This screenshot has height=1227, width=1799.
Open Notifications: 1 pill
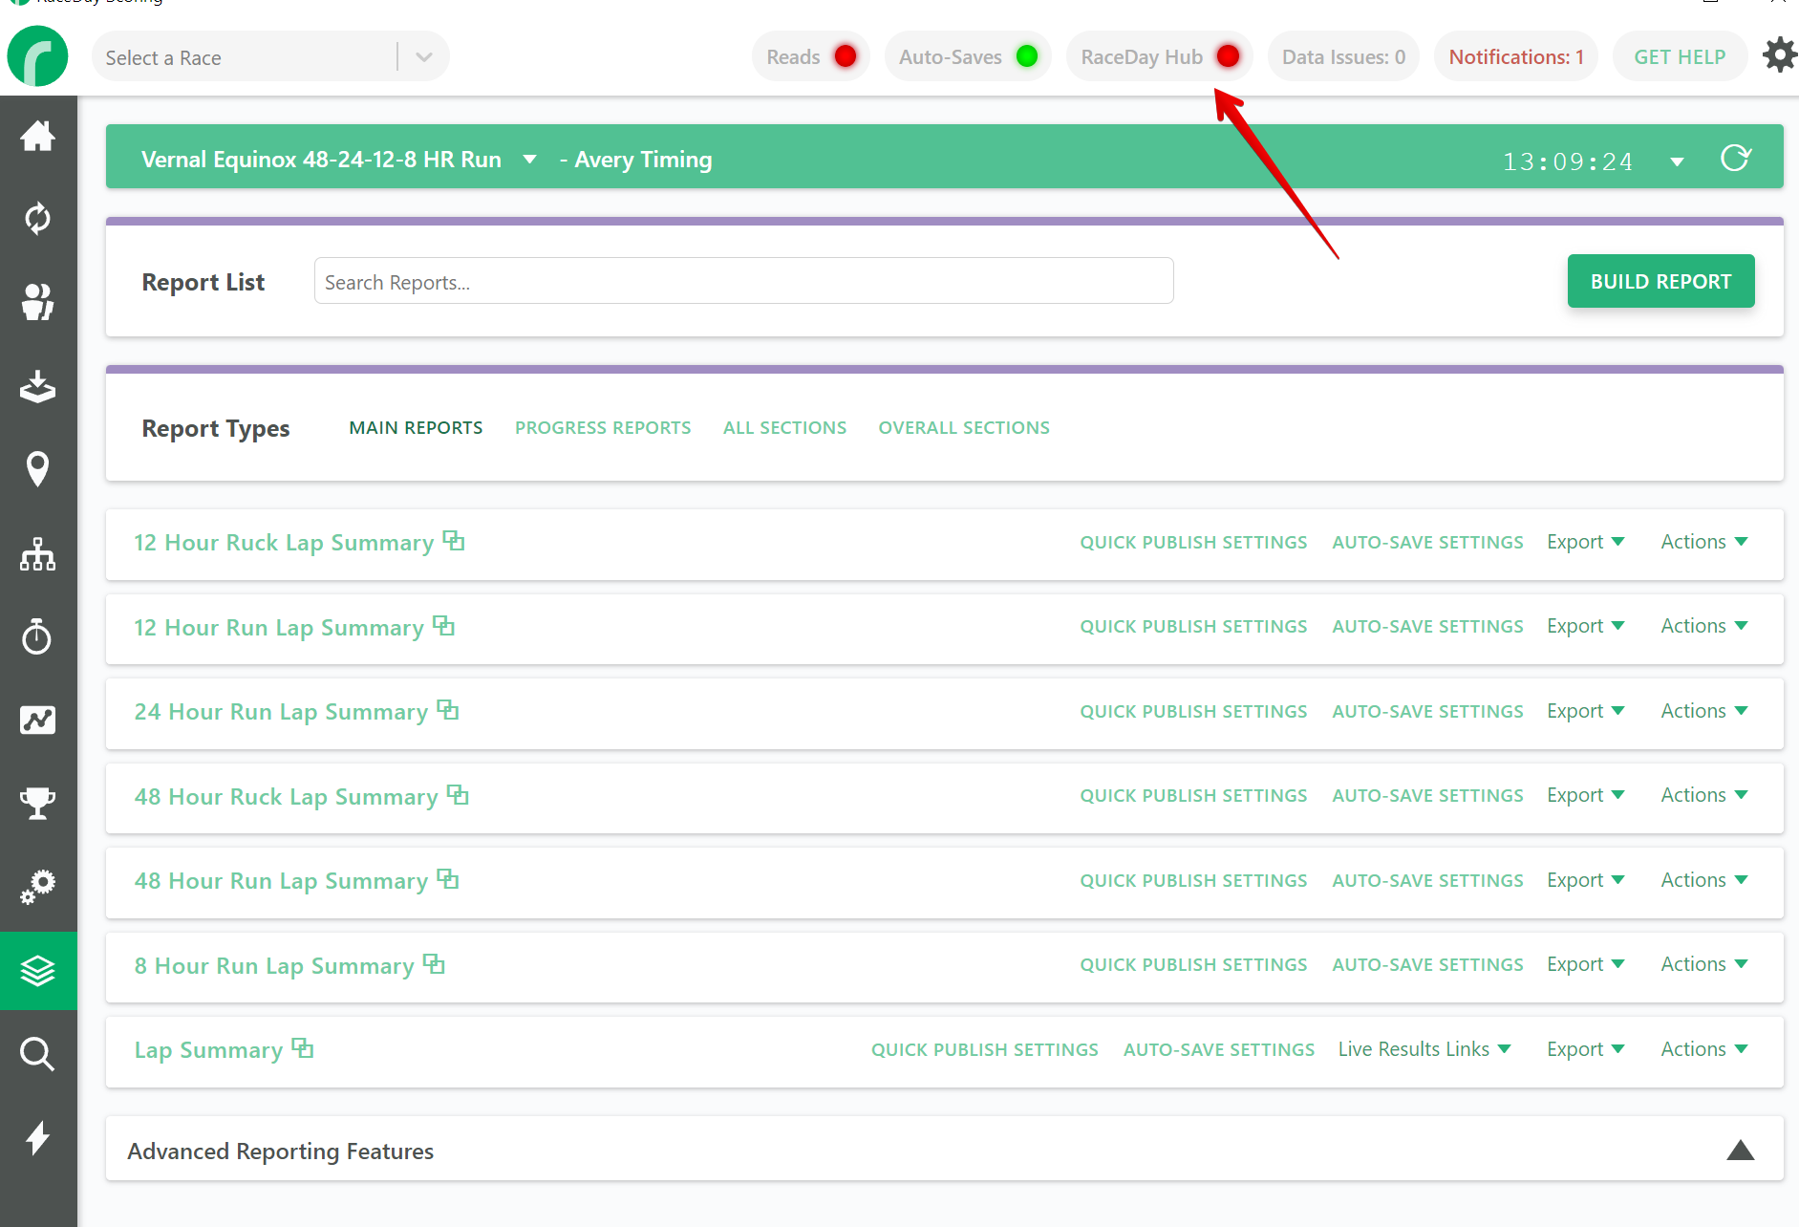point(1516,56)
